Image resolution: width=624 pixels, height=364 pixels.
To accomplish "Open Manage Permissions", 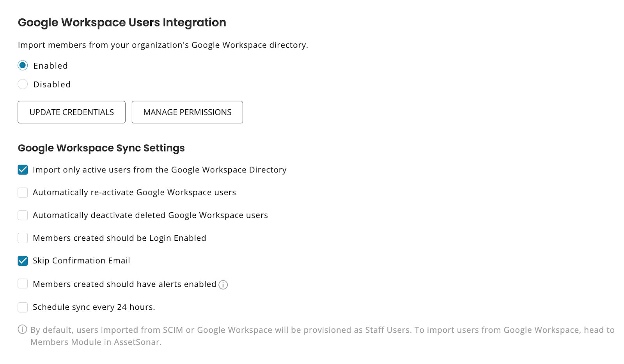I will (187, 112).
